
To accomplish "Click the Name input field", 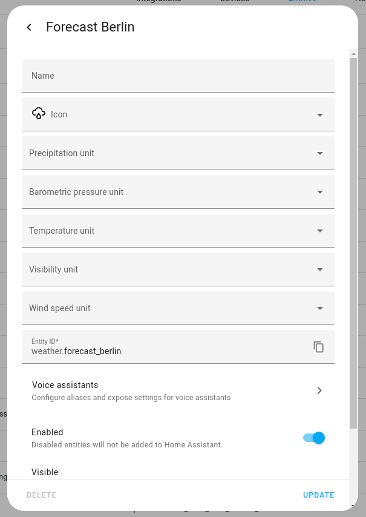I will pos(178,75).
